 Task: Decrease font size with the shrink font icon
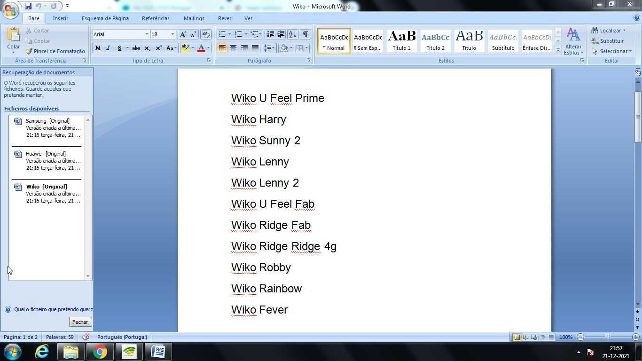[193, 34]
